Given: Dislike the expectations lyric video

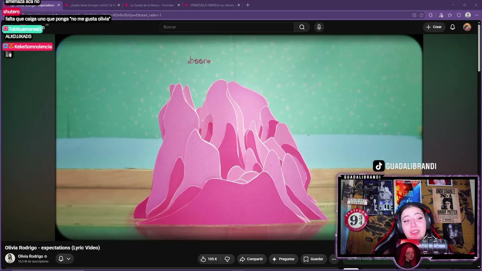Looking at the screenshot, I should click(227, 259).
